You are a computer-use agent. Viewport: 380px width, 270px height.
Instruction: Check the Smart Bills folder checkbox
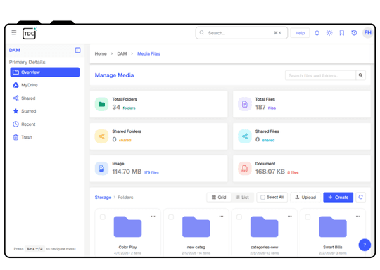click(x=308, y=217)
